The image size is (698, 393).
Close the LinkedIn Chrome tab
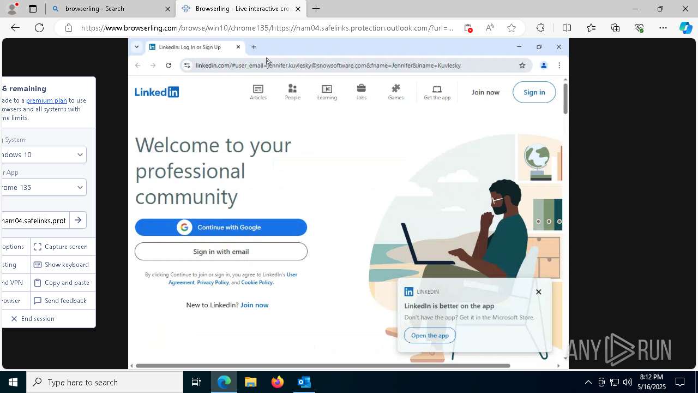[x=238, y=47]
